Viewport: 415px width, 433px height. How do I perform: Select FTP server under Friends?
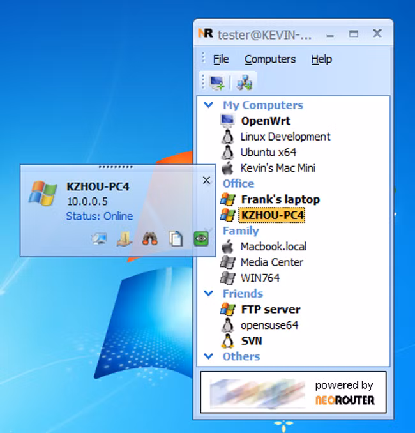(x=270, y=309)
